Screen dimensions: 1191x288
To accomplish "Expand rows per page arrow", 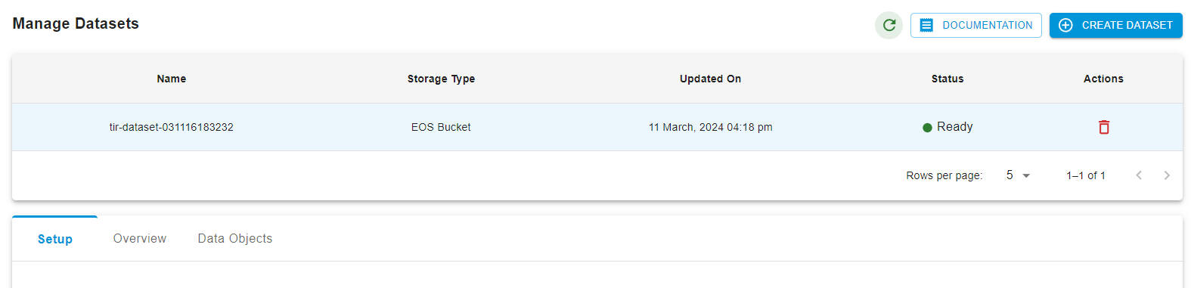I will [1026, 175].
